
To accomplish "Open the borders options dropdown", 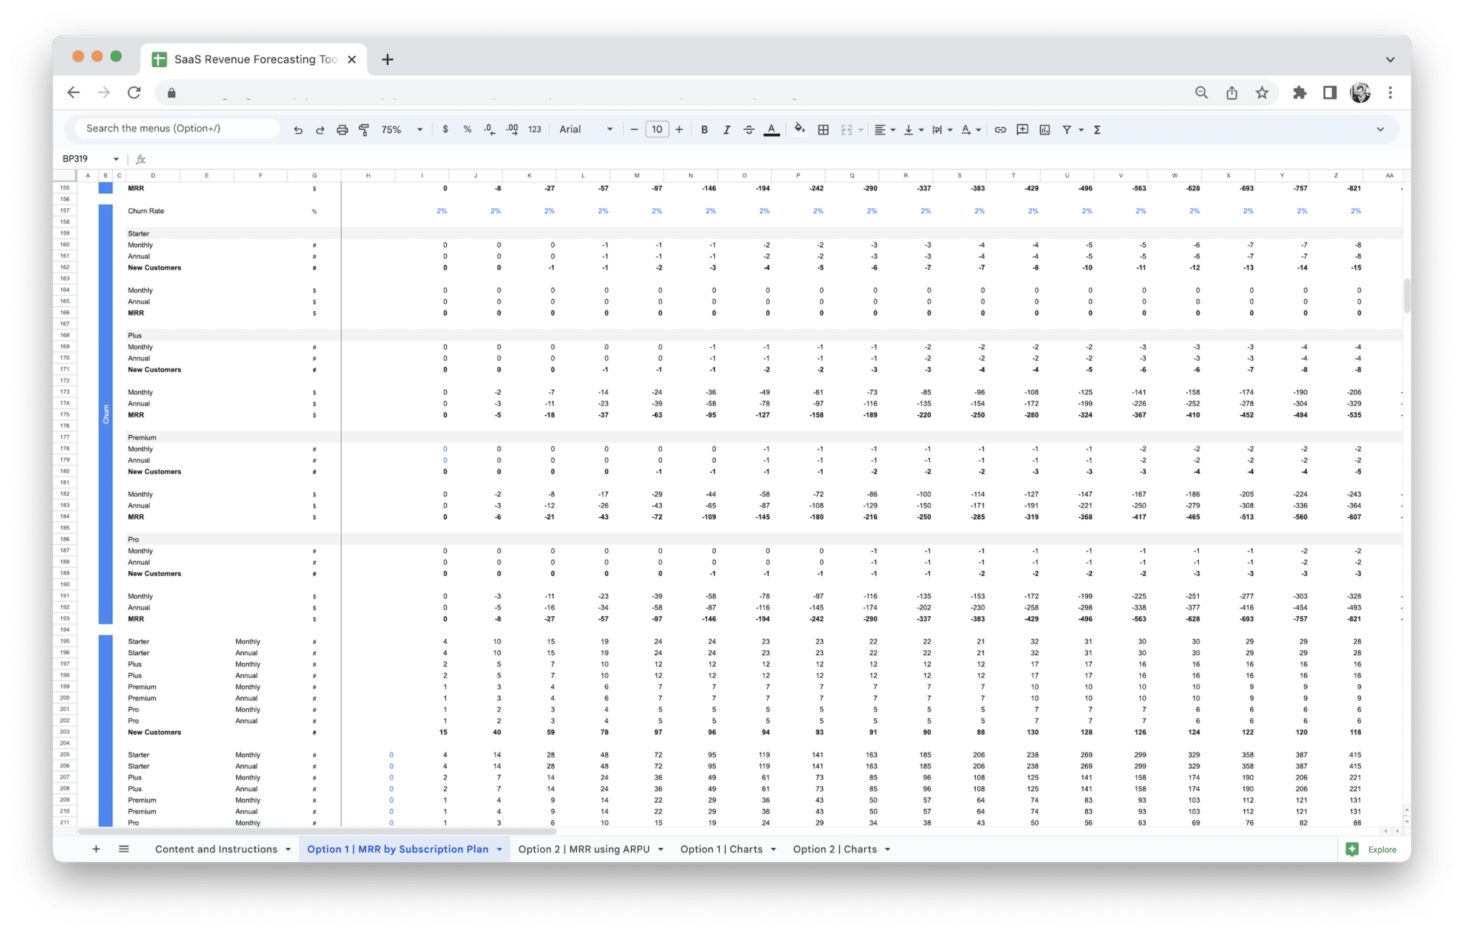I will click(x=823, y=129).
